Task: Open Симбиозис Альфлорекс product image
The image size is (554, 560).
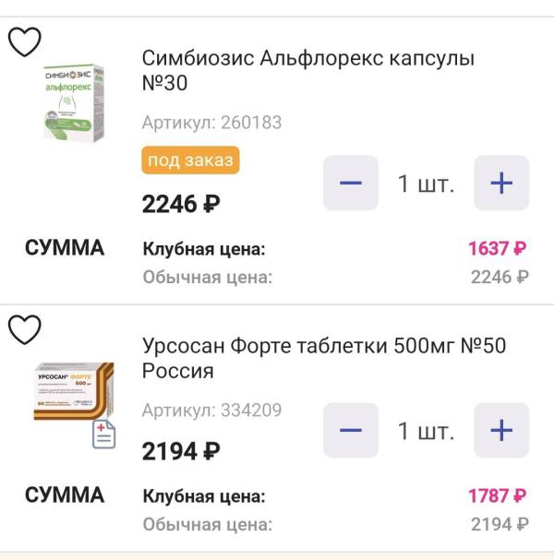Action: coord(74,101)
